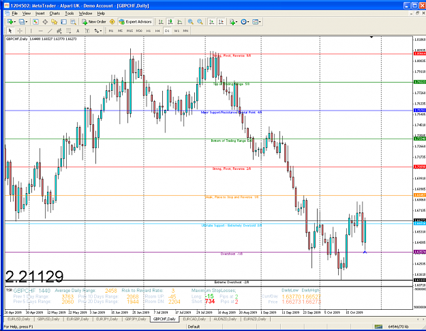Switch to EURJPY,Daily chart tab

click(107, 319)
